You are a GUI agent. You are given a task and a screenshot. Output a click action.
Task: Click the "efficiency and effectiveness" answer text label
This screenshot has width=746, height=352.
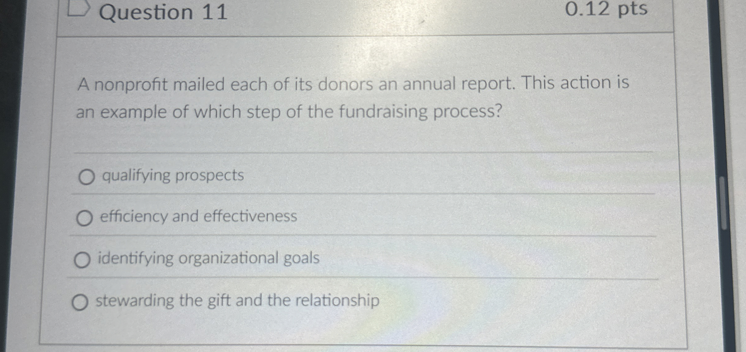pos(198,217)
